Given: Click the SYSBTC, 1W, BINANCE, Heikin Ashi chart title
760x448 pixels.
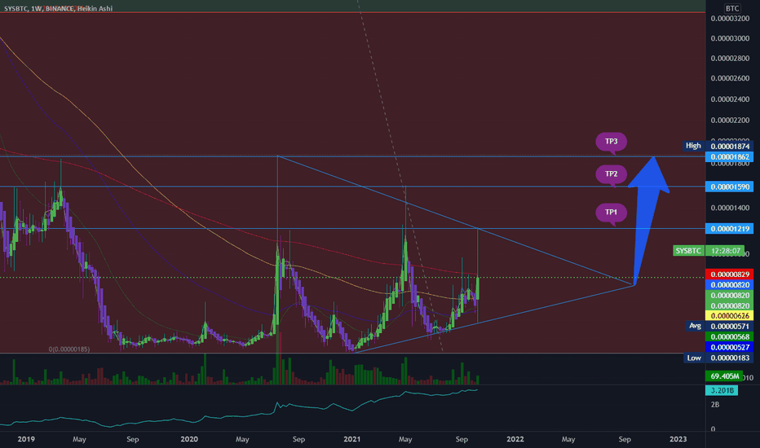Looking at the screenshot, I should [58, 8].
